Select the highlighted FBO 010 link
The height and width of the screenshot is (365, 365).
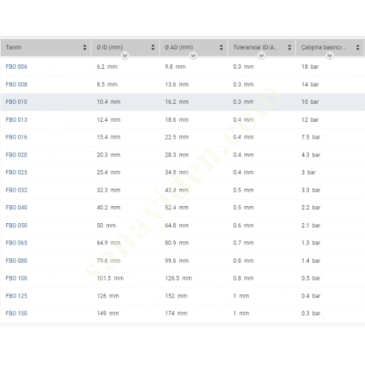tap(16, 102)
